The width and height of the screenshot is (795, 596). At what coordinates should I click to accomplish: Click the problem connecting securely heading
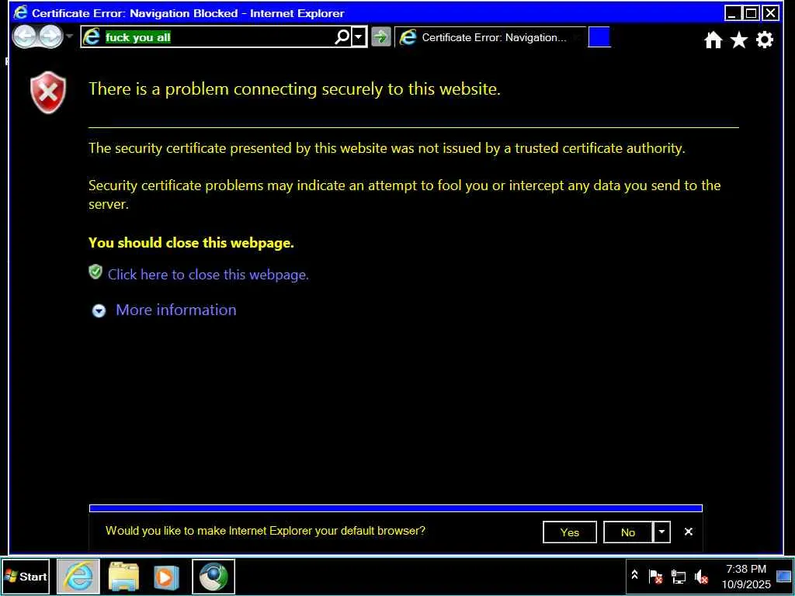294,89
